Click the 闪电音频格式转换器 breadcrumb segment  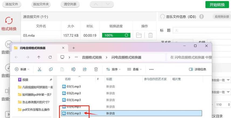pyautogui.click(x=126, y=57)
